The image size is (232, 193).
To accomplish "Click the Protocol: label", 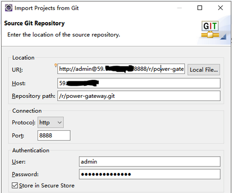I will (24, 122).
